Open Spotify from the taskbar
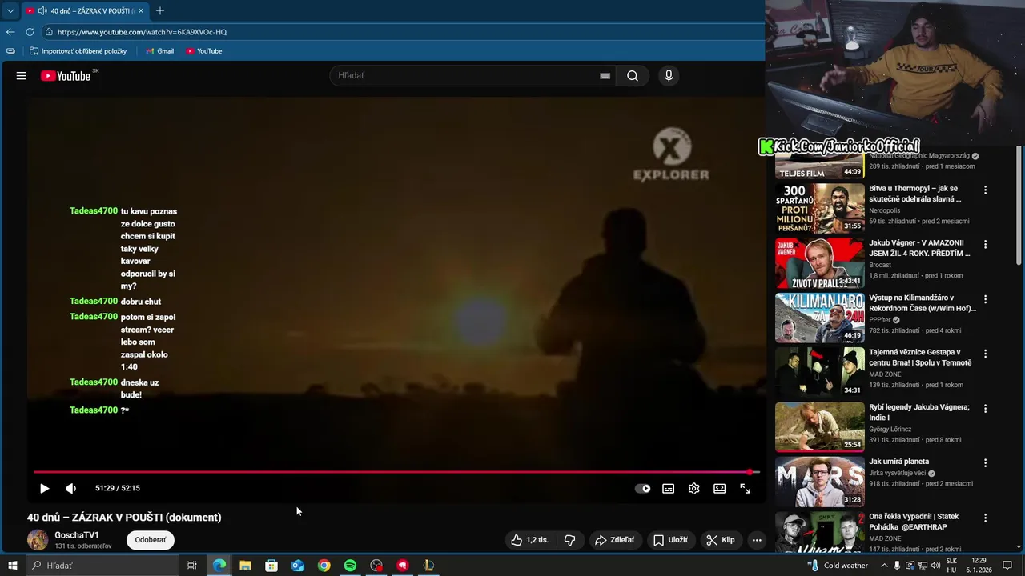 point(350,566)
